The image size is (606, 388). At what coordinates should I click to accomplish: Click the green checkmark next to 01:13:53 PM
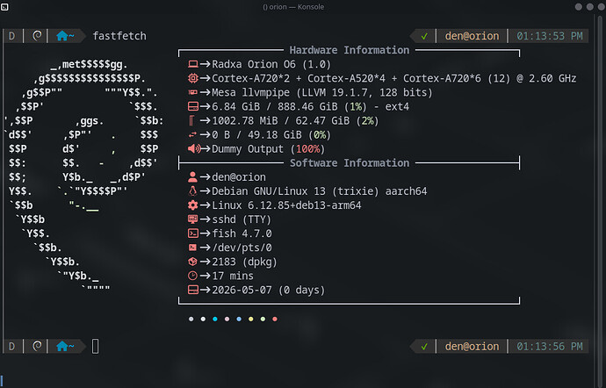pos(424,36)
